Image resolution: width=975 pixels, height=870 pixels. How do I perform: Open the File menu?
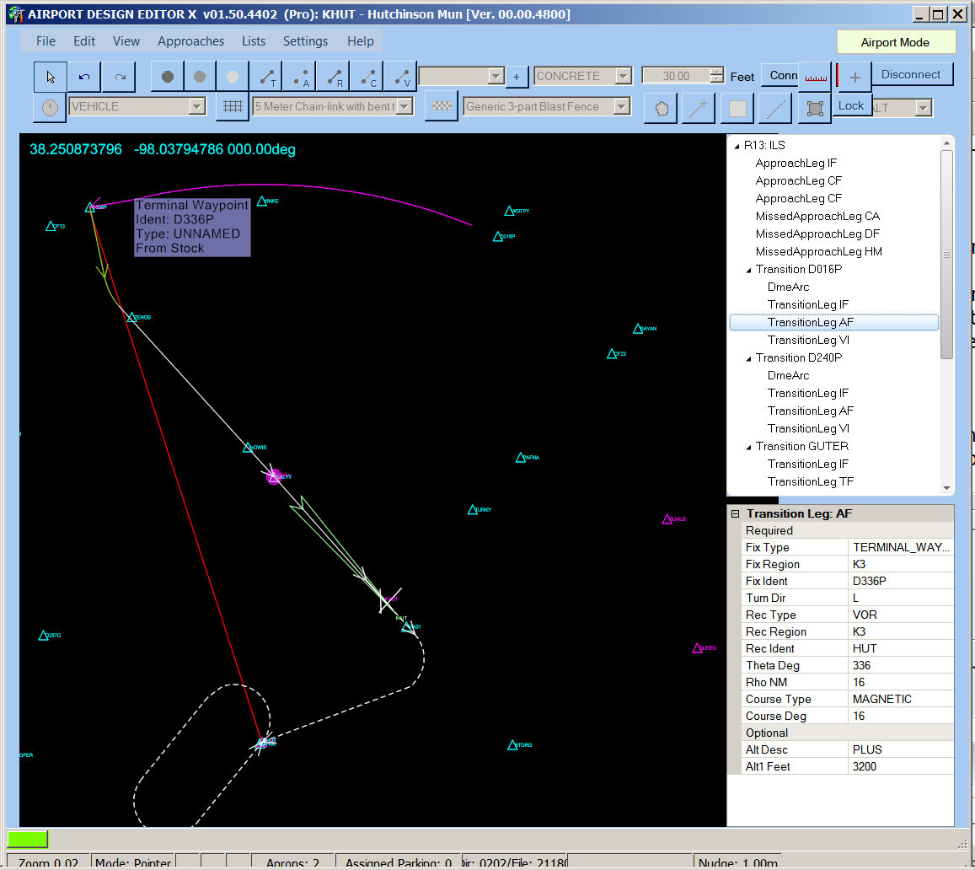(46, 41)
